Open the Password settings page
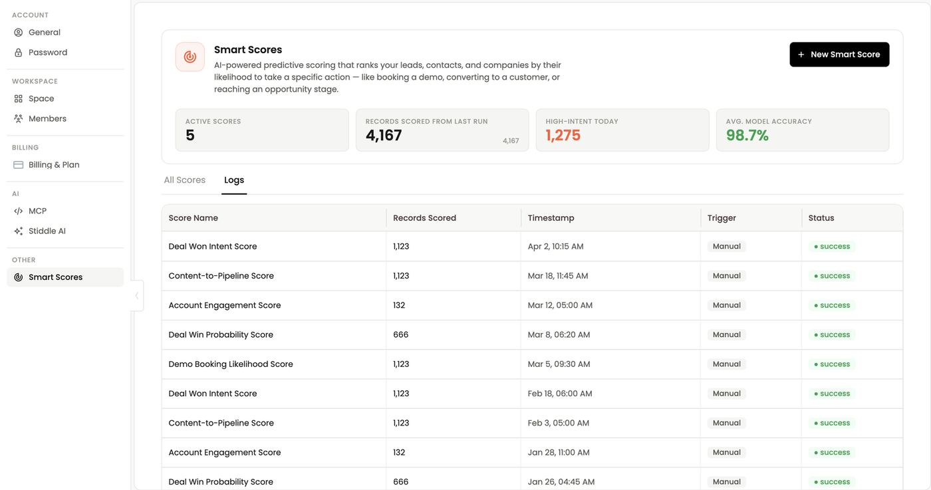 pos(65,53)
